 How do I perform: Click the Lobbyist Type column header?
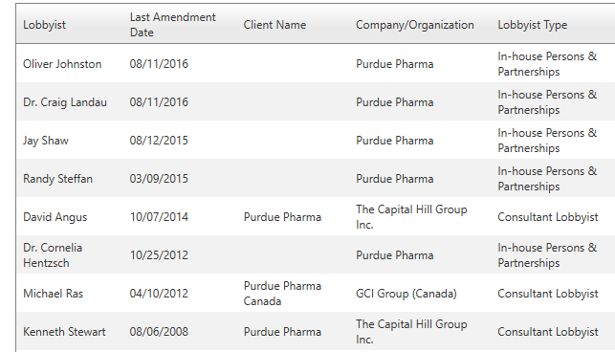click(532, 25)
